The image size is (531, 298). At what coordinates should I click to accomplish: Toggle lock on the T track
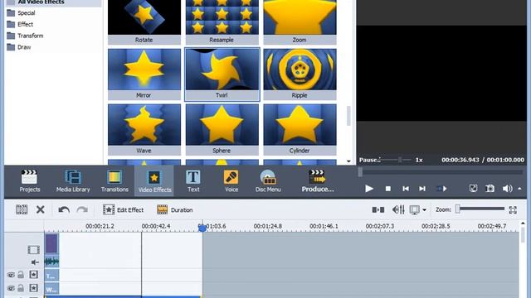21,274
